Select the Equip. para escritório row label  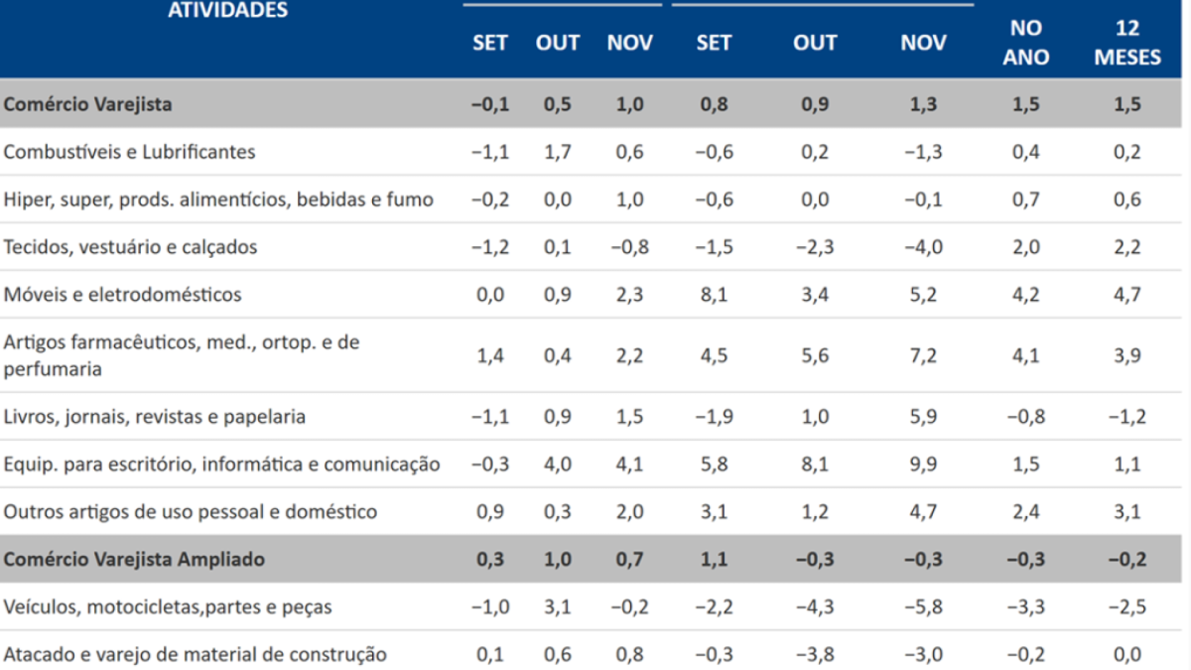point(222,465)
